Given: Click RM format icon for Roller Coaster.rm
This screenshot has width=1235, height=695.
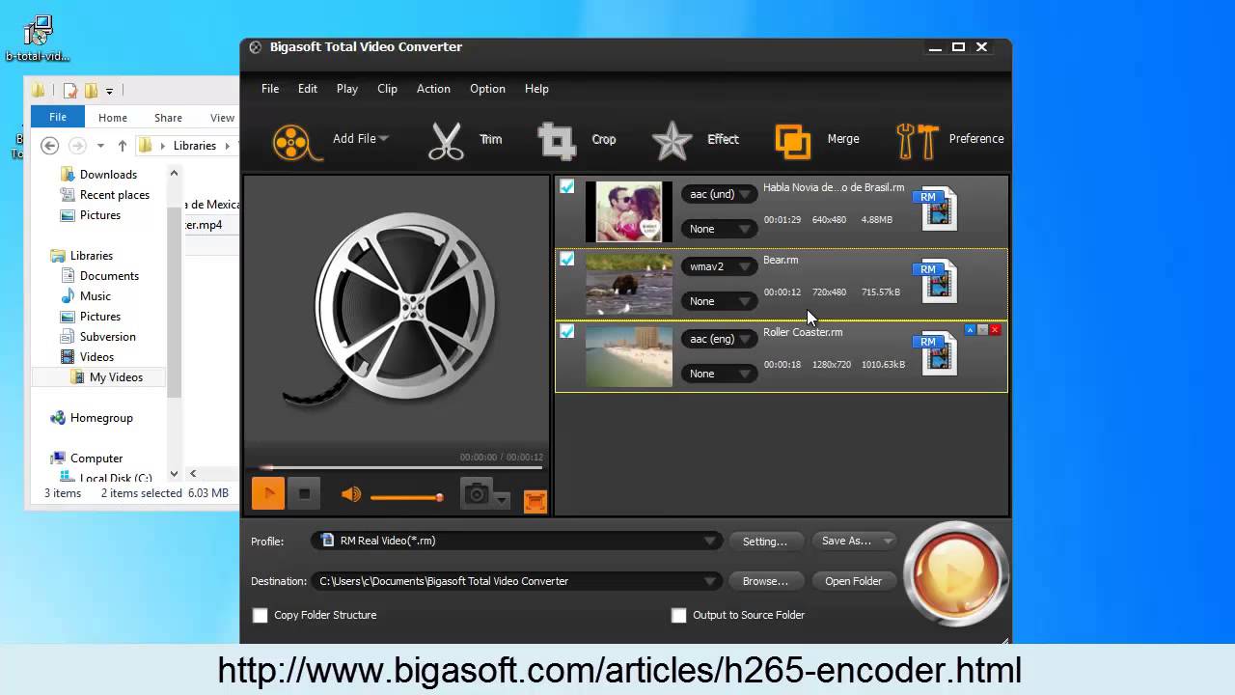Looking at the screenshot, I should pyautogui.click(x=935, y=353).
